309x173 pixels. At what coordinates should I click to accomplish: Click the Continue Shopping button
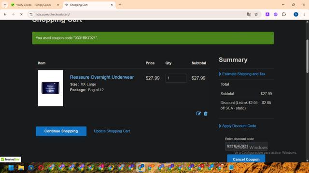[61, 131]
